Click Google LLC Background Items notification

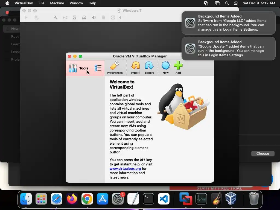[x=228, y=23]
